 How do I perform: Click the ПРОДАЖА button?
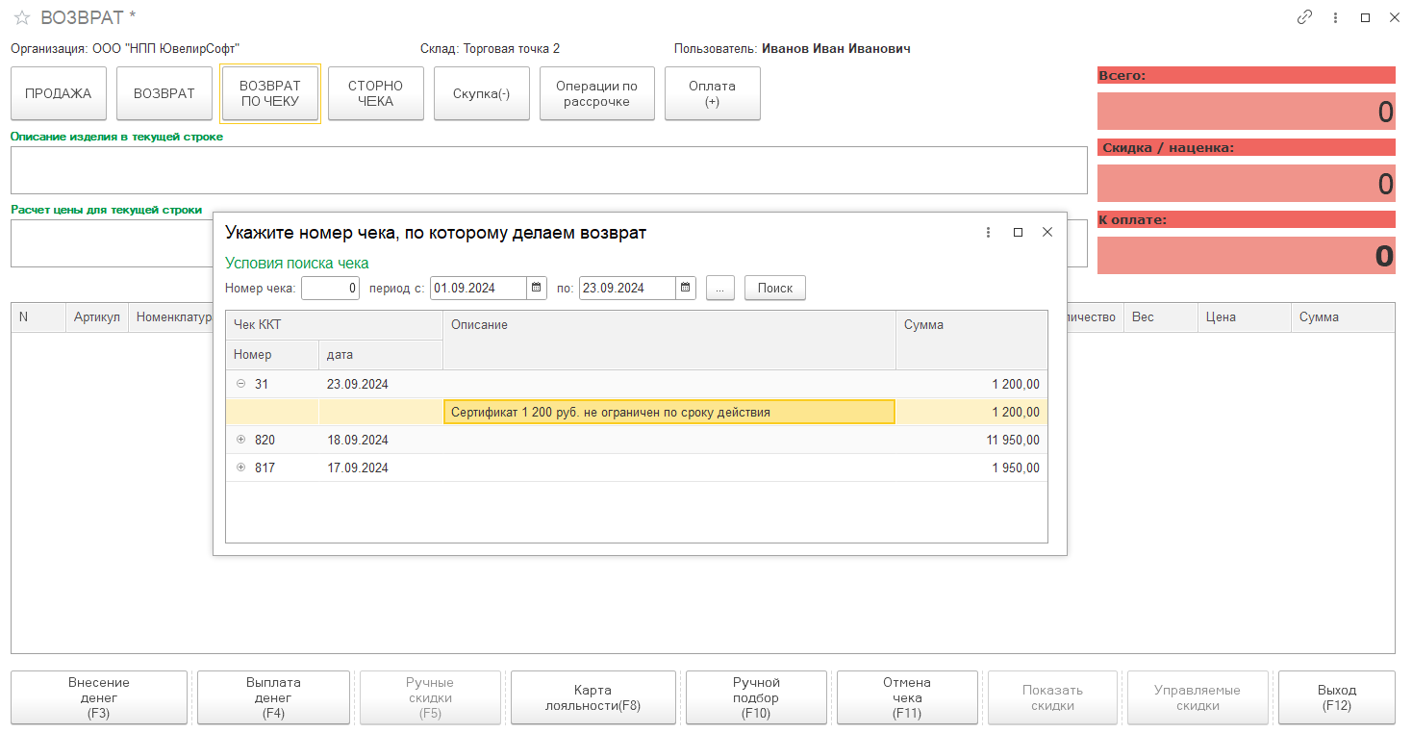click(x=59, y=93)
